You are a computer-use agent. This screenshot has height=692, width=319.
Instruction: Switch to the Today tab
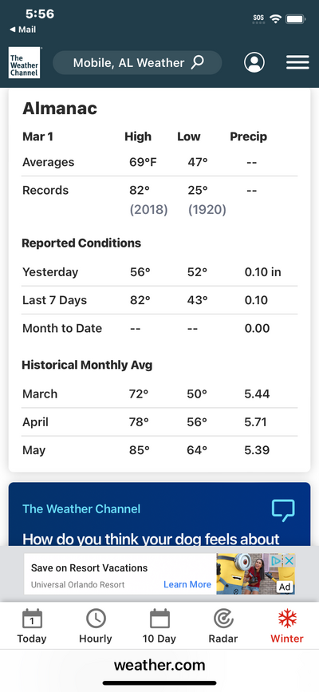pyautogui.click(x=32, y=626)
